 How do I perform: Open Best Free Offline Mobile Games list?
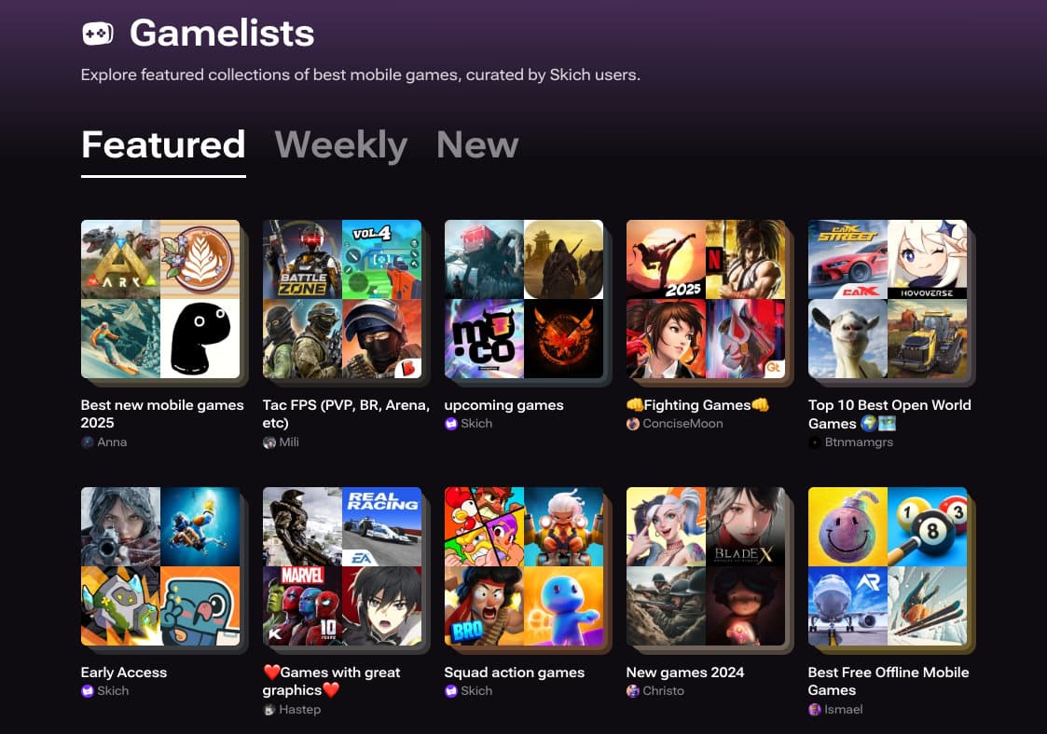(889, 681)
